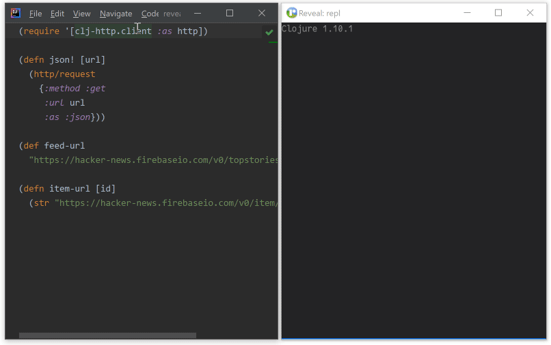551x345 pixels.
Task: Click the '[url]' parameter vector of json!
Action: tap(93, 60)
